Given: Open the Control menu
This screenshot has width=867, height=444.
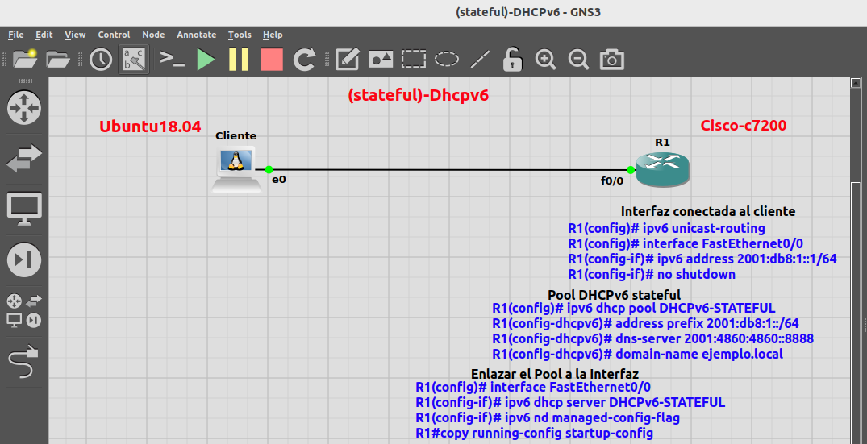Looking at the screenshot, I should coord(114,35).
